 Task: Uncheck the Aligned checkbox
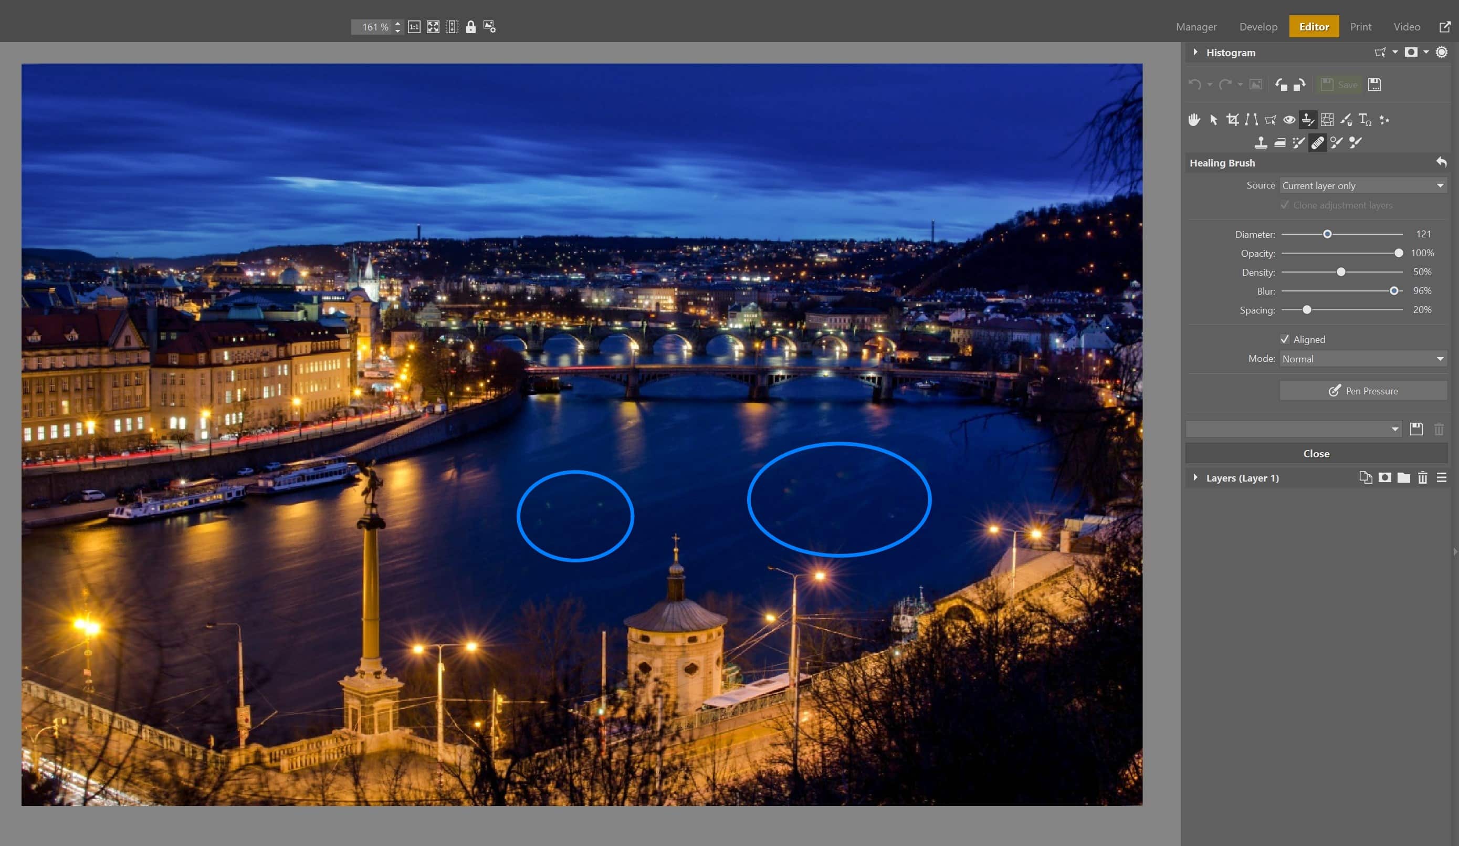pyautogui.click(x=1285, y=339)
